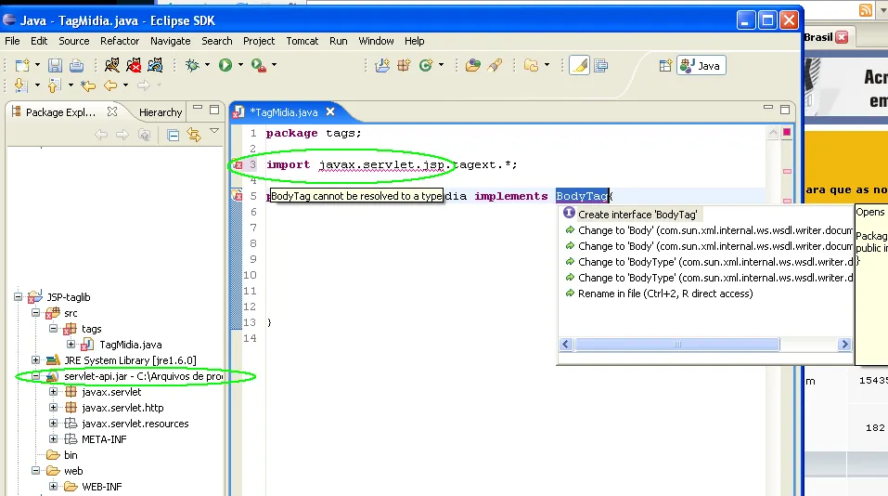This screenshot has width=888, height=496.
Task: Click the Print icon in the toolbar
Action: (76, 65)
